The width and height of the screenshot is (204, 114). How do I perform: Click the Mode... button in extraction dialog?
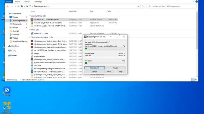[110, 72]
